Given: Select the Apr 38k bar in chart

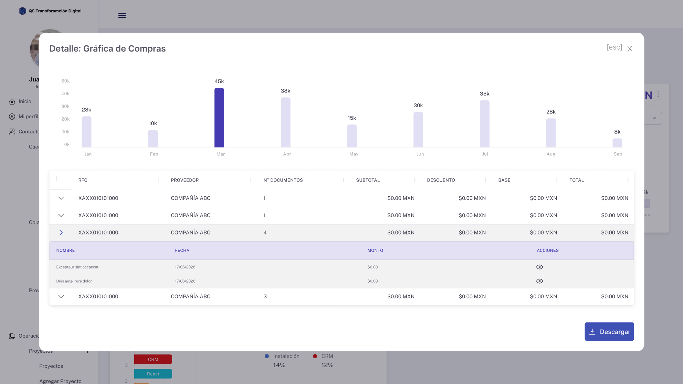Looking at the screenshot, I should [285, 122].
